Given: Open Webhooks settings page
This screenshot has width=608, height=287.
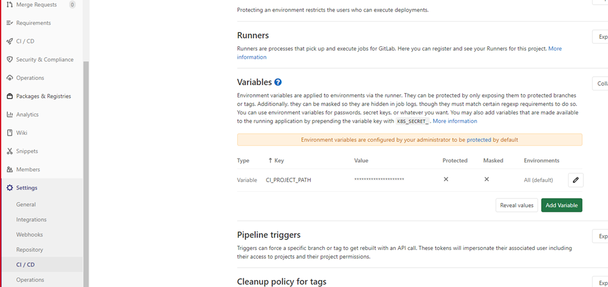Looking at the screenshot, I should [x=29, y=235].
